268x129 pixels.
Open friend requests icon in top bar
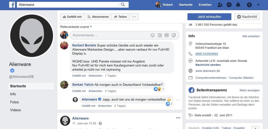(220, 5)
